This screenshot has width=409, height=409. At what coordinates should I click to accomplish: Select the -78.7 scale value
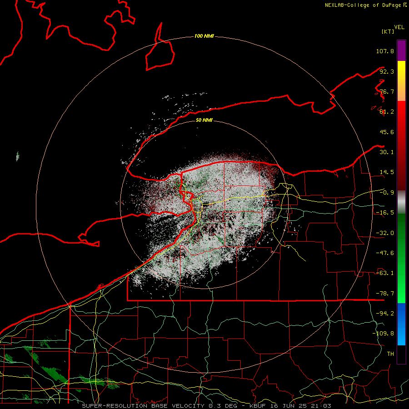(x=385, y=294)
